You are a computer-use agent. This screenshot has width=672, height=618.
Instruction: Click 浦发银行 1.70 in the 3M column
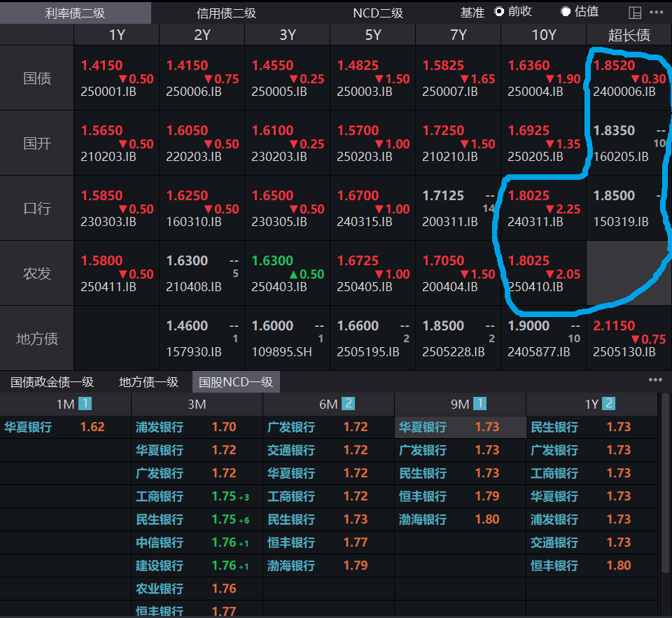click(197, 427)
